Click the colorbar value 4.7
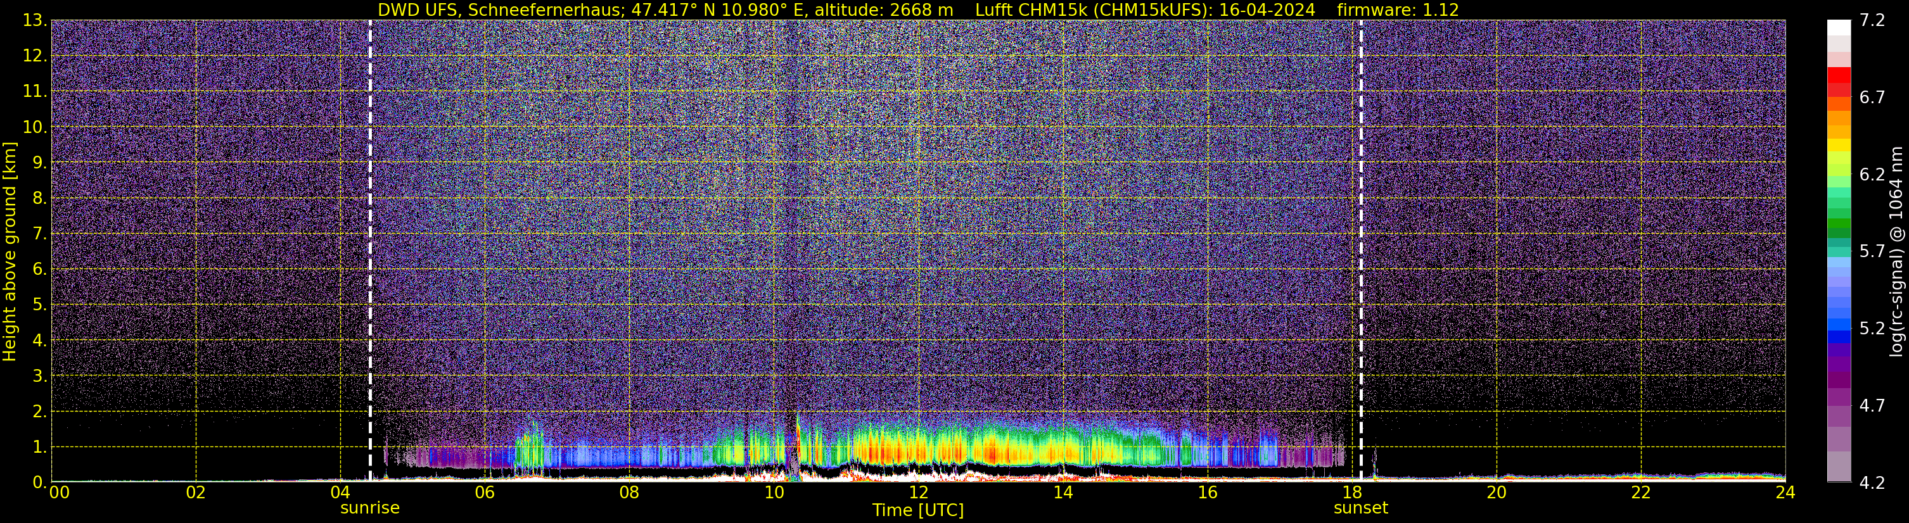This screenshot has width=1909, height=523. tap(1872, 406)
